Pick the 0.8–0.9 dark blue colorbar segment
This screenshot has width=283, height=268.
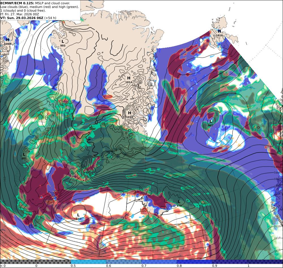click(x=195, y=262)
